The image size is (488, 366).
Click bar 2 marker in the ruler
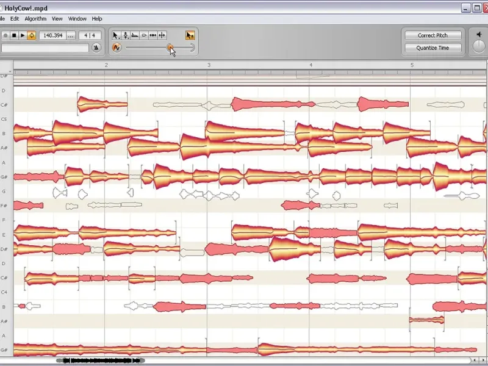coord(106,65)
